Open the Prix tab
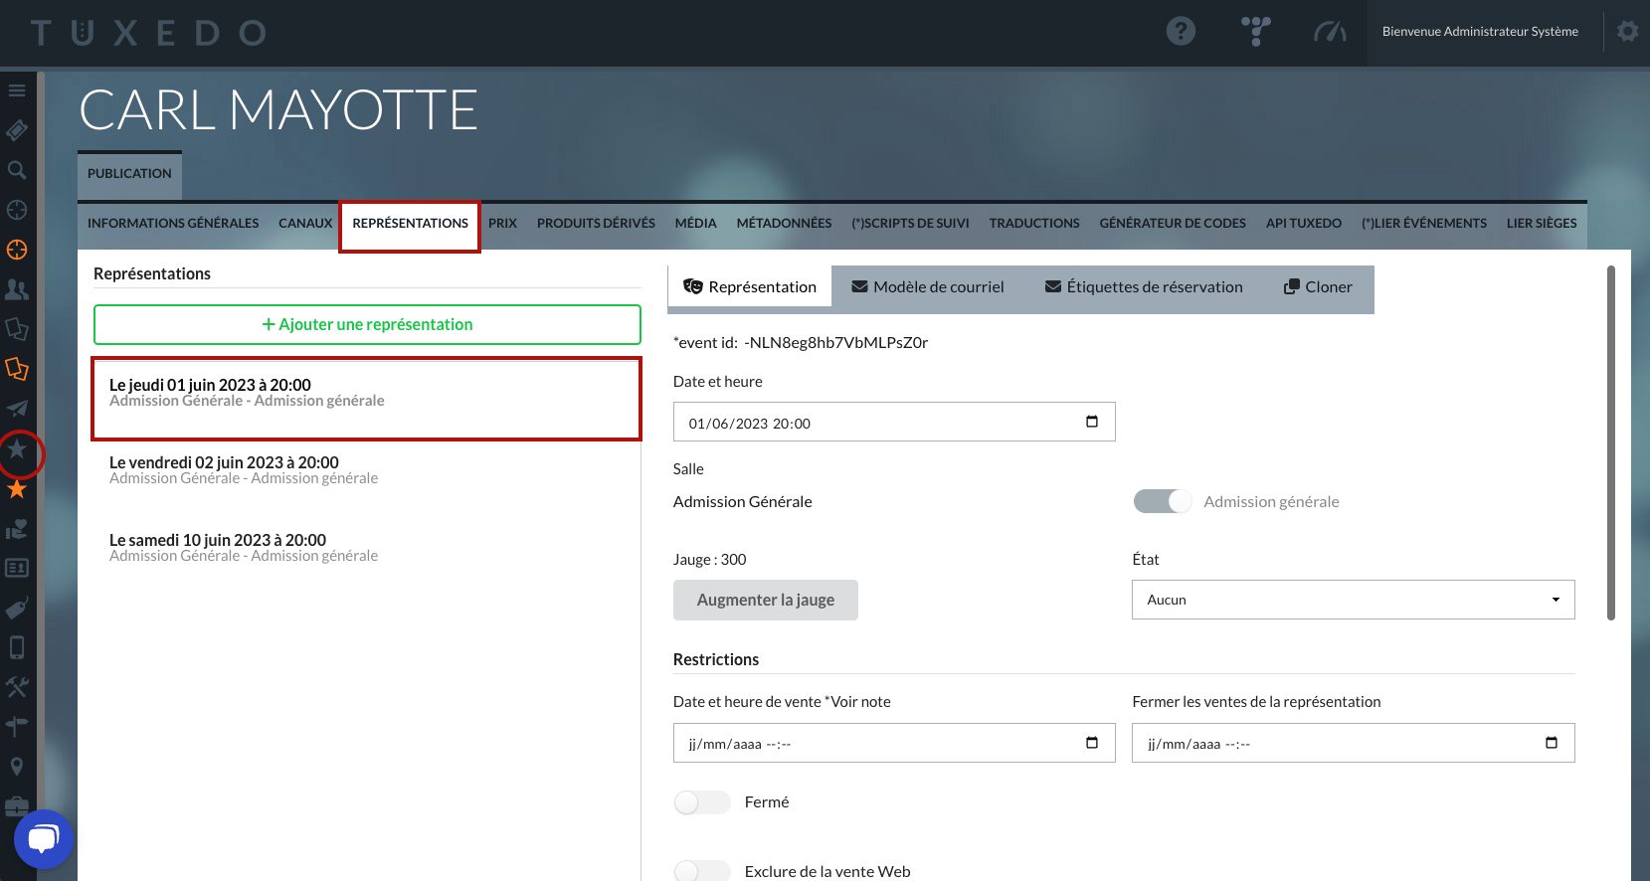The width and height of the screenshot is (1650, 881). [502, 224]
